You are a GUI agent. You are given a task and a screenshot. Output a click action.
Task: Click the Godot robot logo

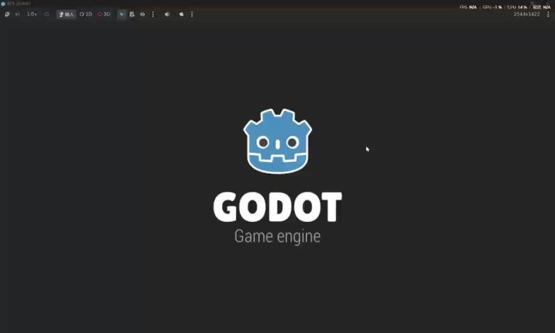pyautogui.click(x=277, y=141)
